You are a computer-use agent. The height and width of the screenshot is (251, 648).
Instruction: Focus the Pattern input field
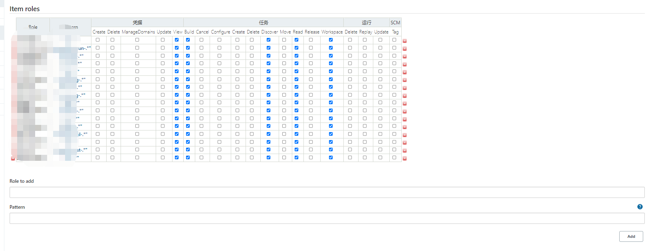[x=327, y=218]
